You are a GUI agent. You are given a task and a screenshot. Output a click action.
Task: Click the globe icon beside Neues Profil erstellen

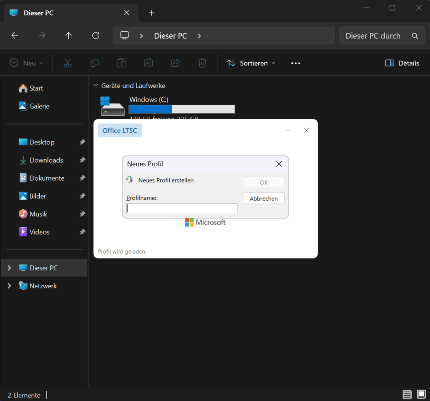pyautogui.click(x=129, y=180)
